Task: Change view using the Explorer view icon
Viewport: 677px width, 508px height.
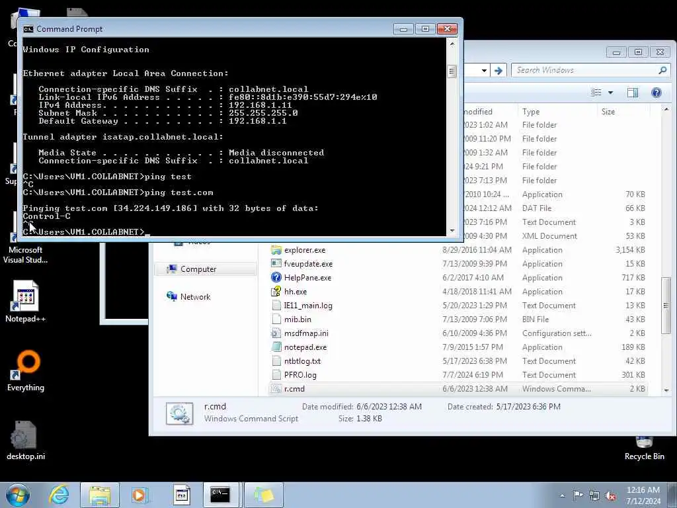Action: (596, 93)
